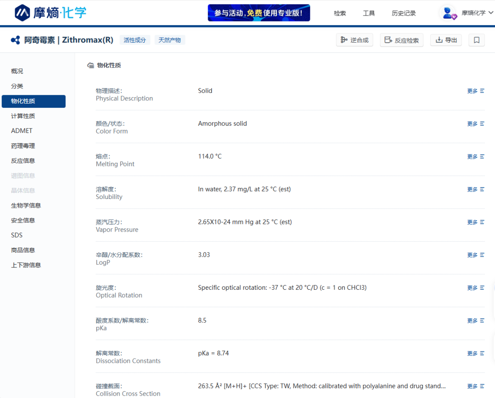
Task: Expand 更多 for Physical Description row
Action: [476, 91]
